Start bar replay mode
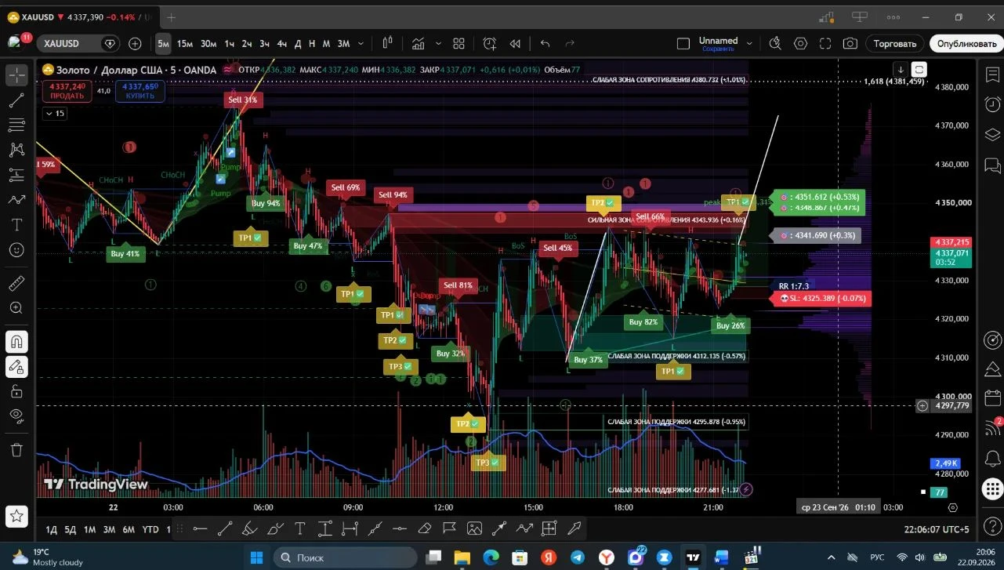The image size is (1004, 570). [x=515, y=44]
